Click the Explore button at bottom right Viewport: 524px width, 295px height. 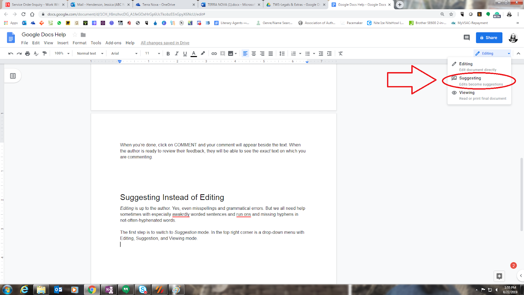(499, 276)
